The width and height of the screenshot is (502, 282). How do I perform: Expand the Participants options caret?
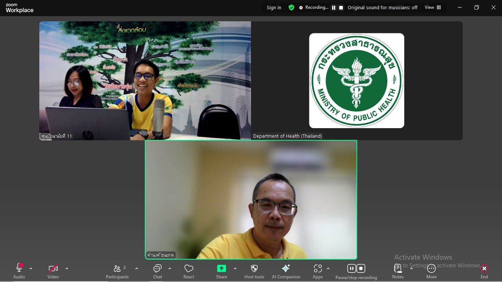coord(137,268)
